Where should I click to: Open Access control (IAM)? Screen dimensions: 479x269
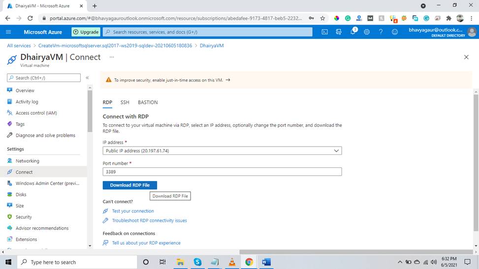36,113
